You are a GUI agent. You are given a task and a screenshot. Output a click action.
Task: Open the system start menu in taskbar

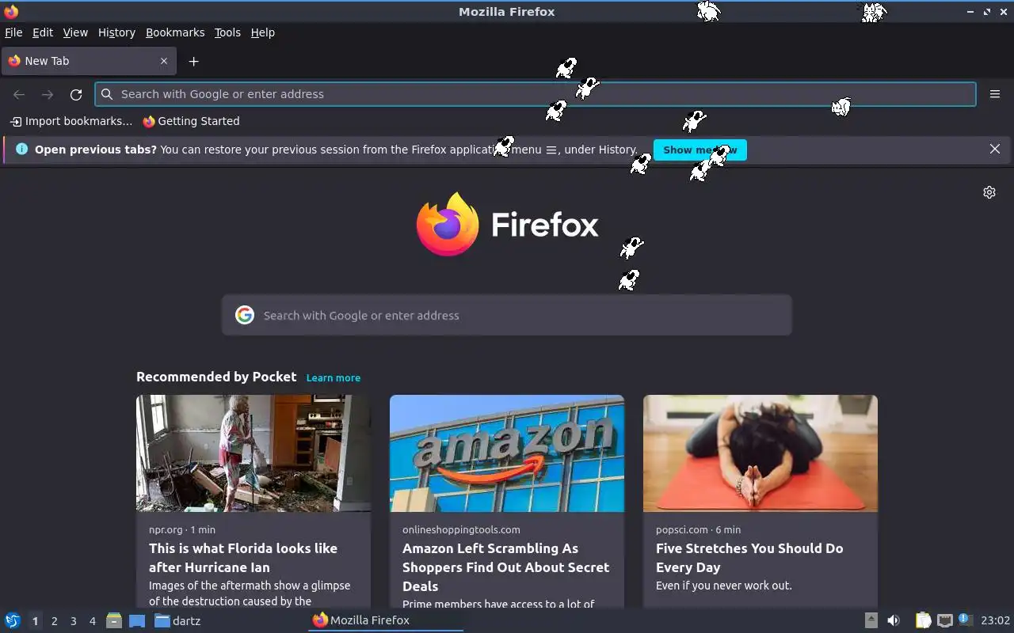tap(13, 621)
